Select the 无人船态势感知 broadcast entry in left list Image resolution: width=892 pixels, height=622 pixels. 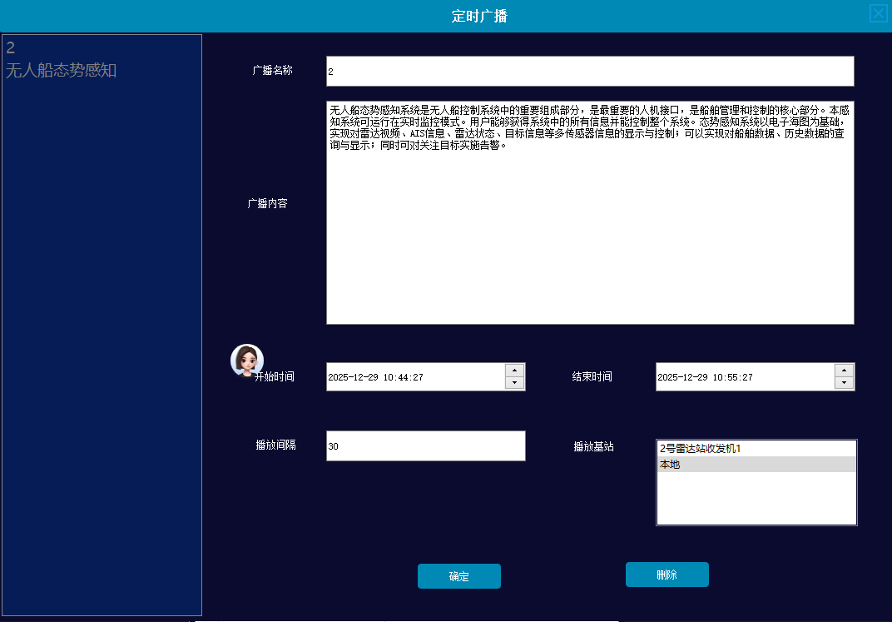62,71
